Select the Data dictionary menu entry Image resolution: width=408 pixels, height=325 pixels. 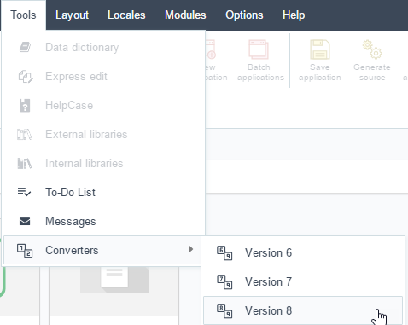tap(103, 47)
